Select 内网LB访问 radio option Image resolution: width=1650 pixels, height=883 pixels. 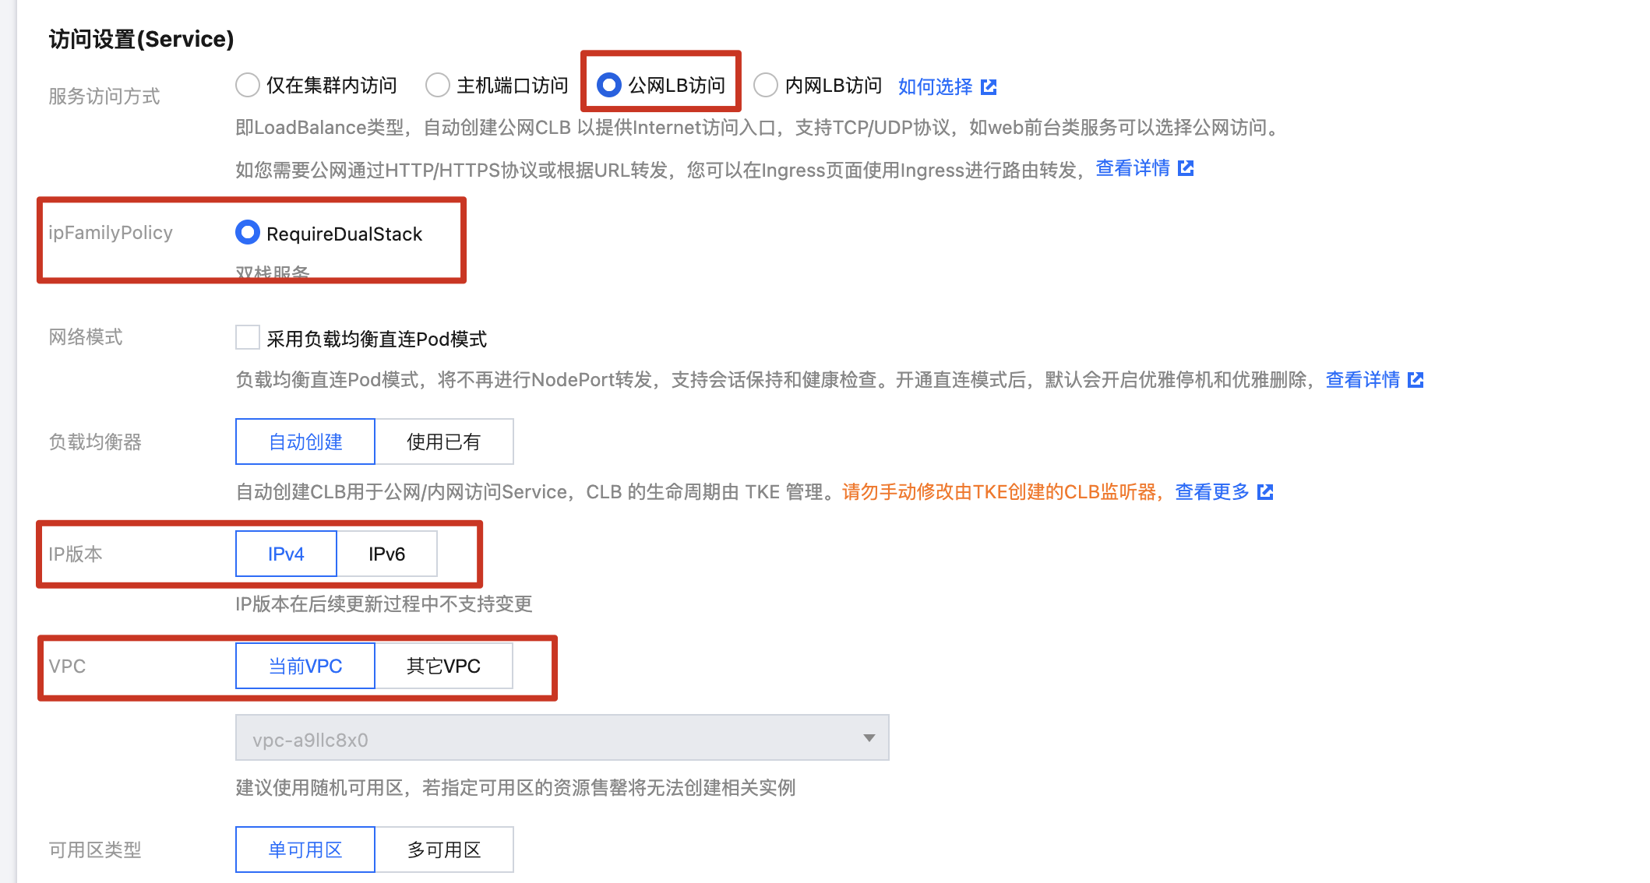tap(766, 85)
